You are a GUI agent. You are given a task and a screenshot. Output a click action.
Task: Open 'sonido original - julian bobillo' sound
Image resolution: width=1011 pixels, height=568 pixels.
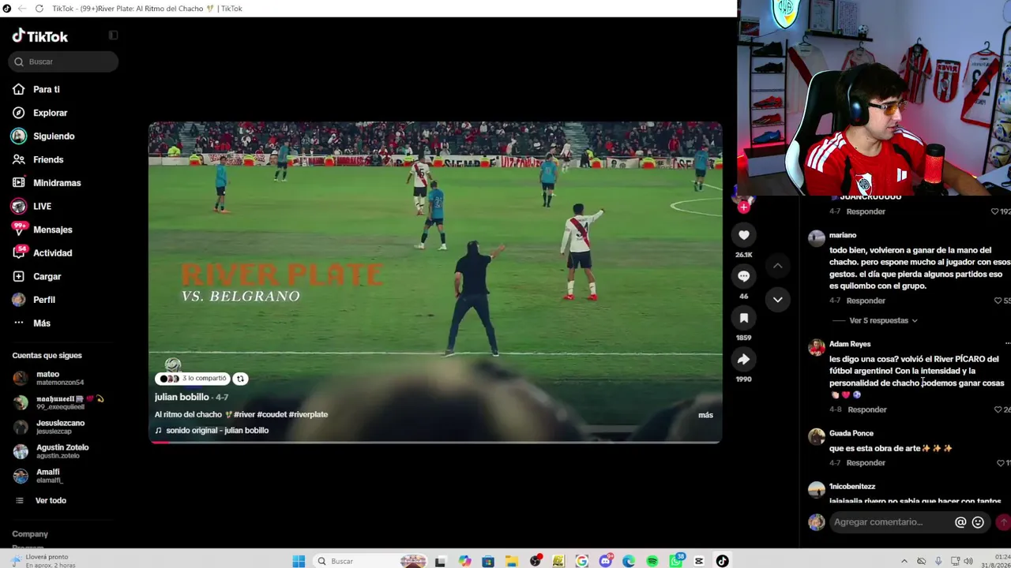[217, 431]
